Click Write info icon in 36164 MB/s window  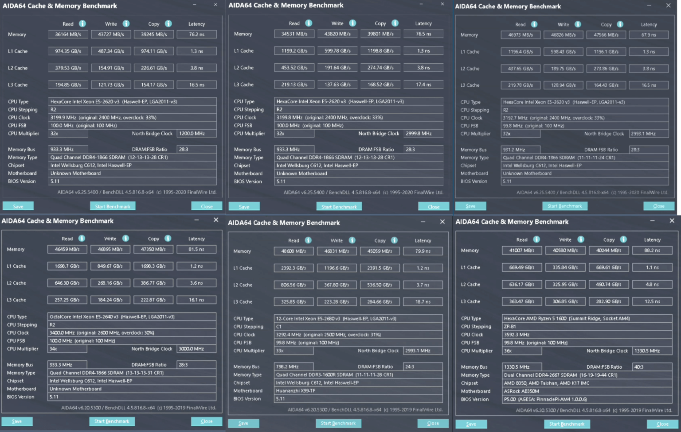[x=126, y=24]
